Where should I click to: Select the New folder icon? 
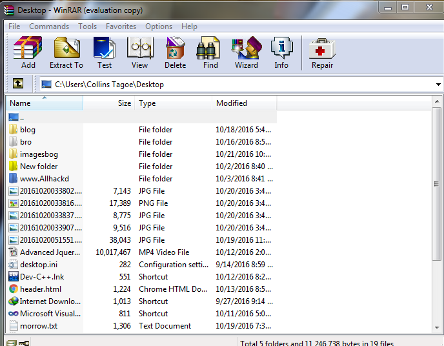[x=13, y=166]
